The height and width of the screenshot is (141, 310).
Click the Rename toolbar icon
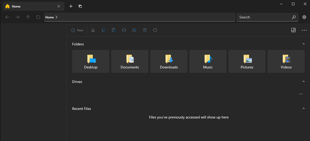[x=124, y=30]
